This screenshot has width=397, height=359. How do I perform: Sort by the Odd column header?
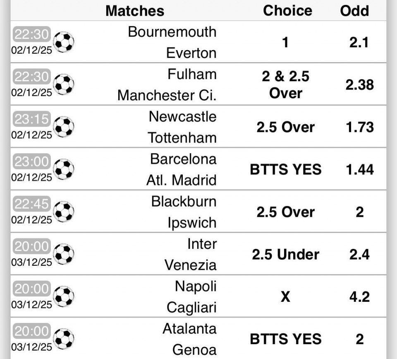coord(354,10)
